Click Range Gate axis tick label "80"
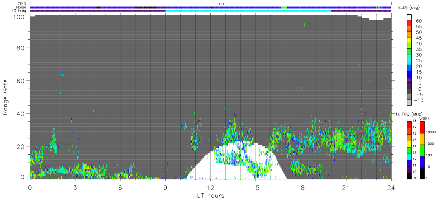 pos(20,48)
